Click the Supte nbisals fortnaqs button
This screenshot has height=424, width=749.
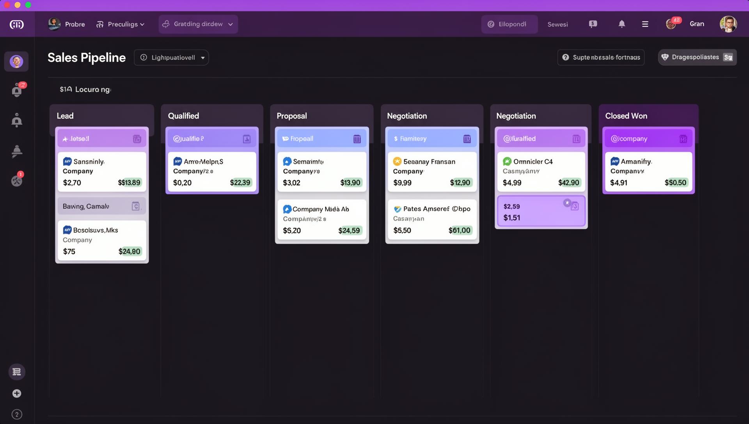point(601,57)
